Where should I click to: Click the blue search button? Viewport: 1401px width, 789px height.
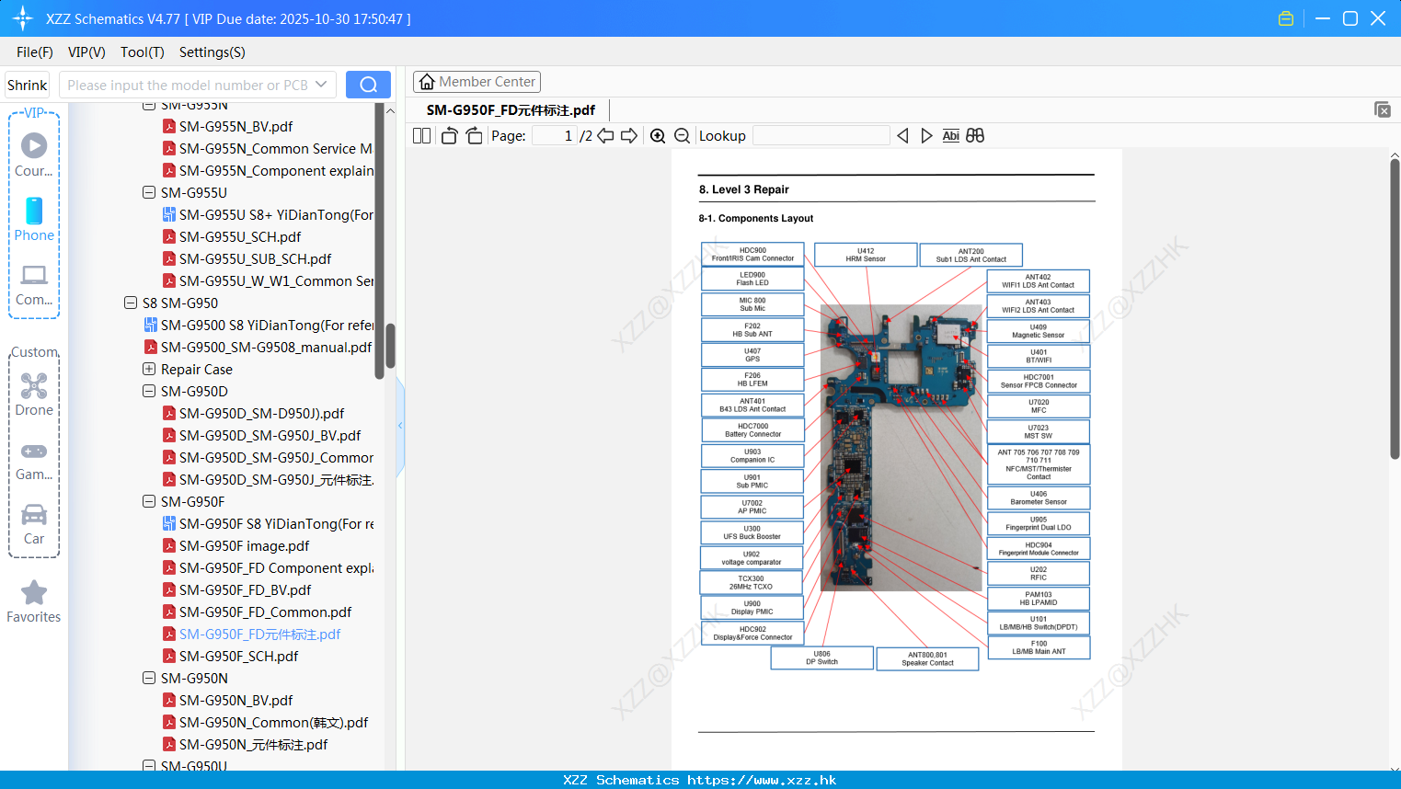point(368,85)
